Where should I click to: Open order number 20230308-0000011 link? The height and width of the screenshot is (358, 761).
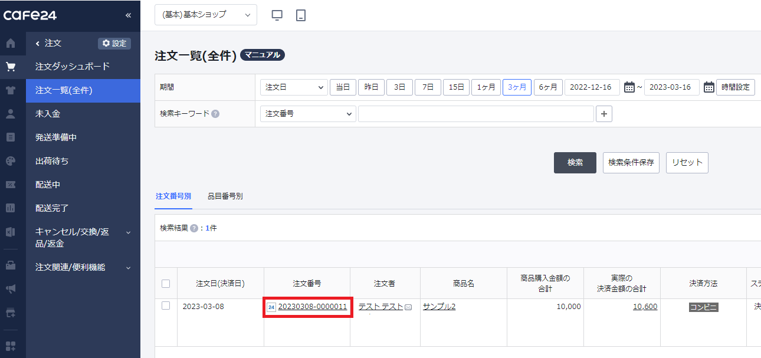(312, 307)
